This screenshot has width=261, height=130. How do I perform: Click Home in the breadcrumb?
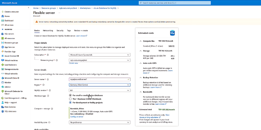36,8
